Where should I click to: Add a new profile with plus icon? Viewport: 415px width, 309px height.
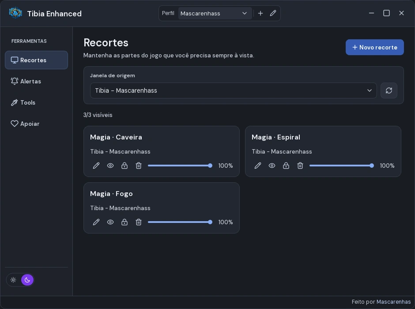[x=260, y=13]
